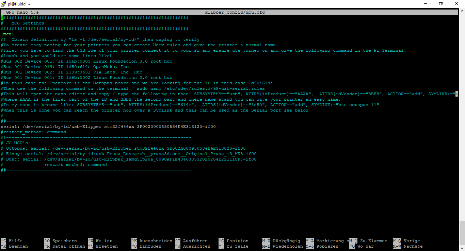Screen dimensions: 465x251
Task: Click the restore window button
Action: 441,4
